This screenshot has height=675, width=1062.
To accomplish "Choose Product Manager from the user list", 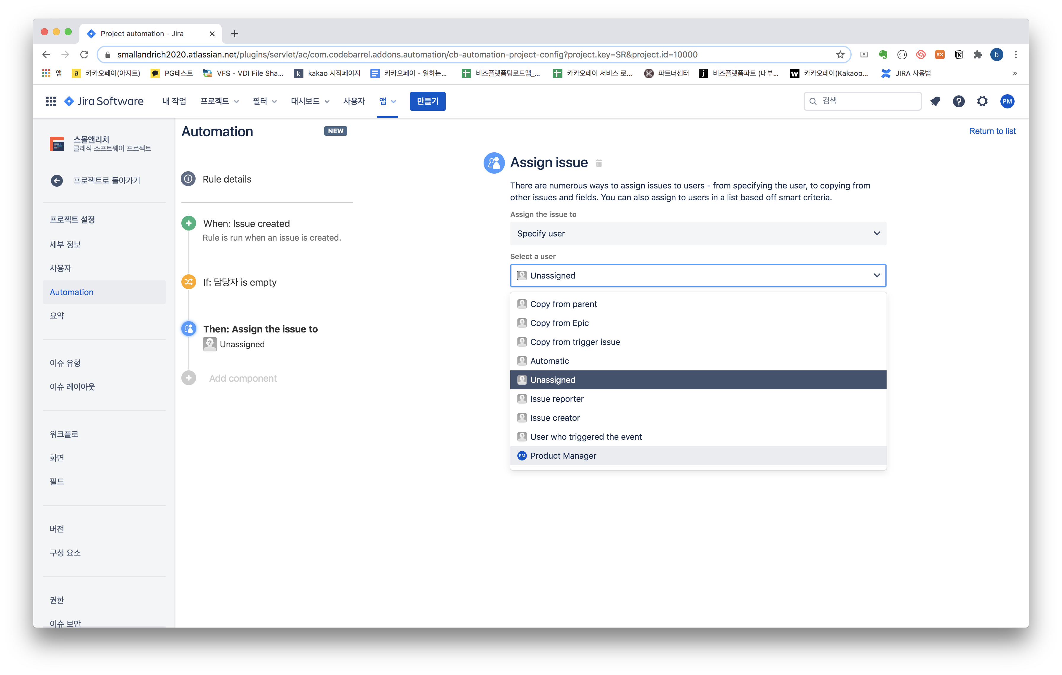I will pyautogui.click(x=563, y=456).
